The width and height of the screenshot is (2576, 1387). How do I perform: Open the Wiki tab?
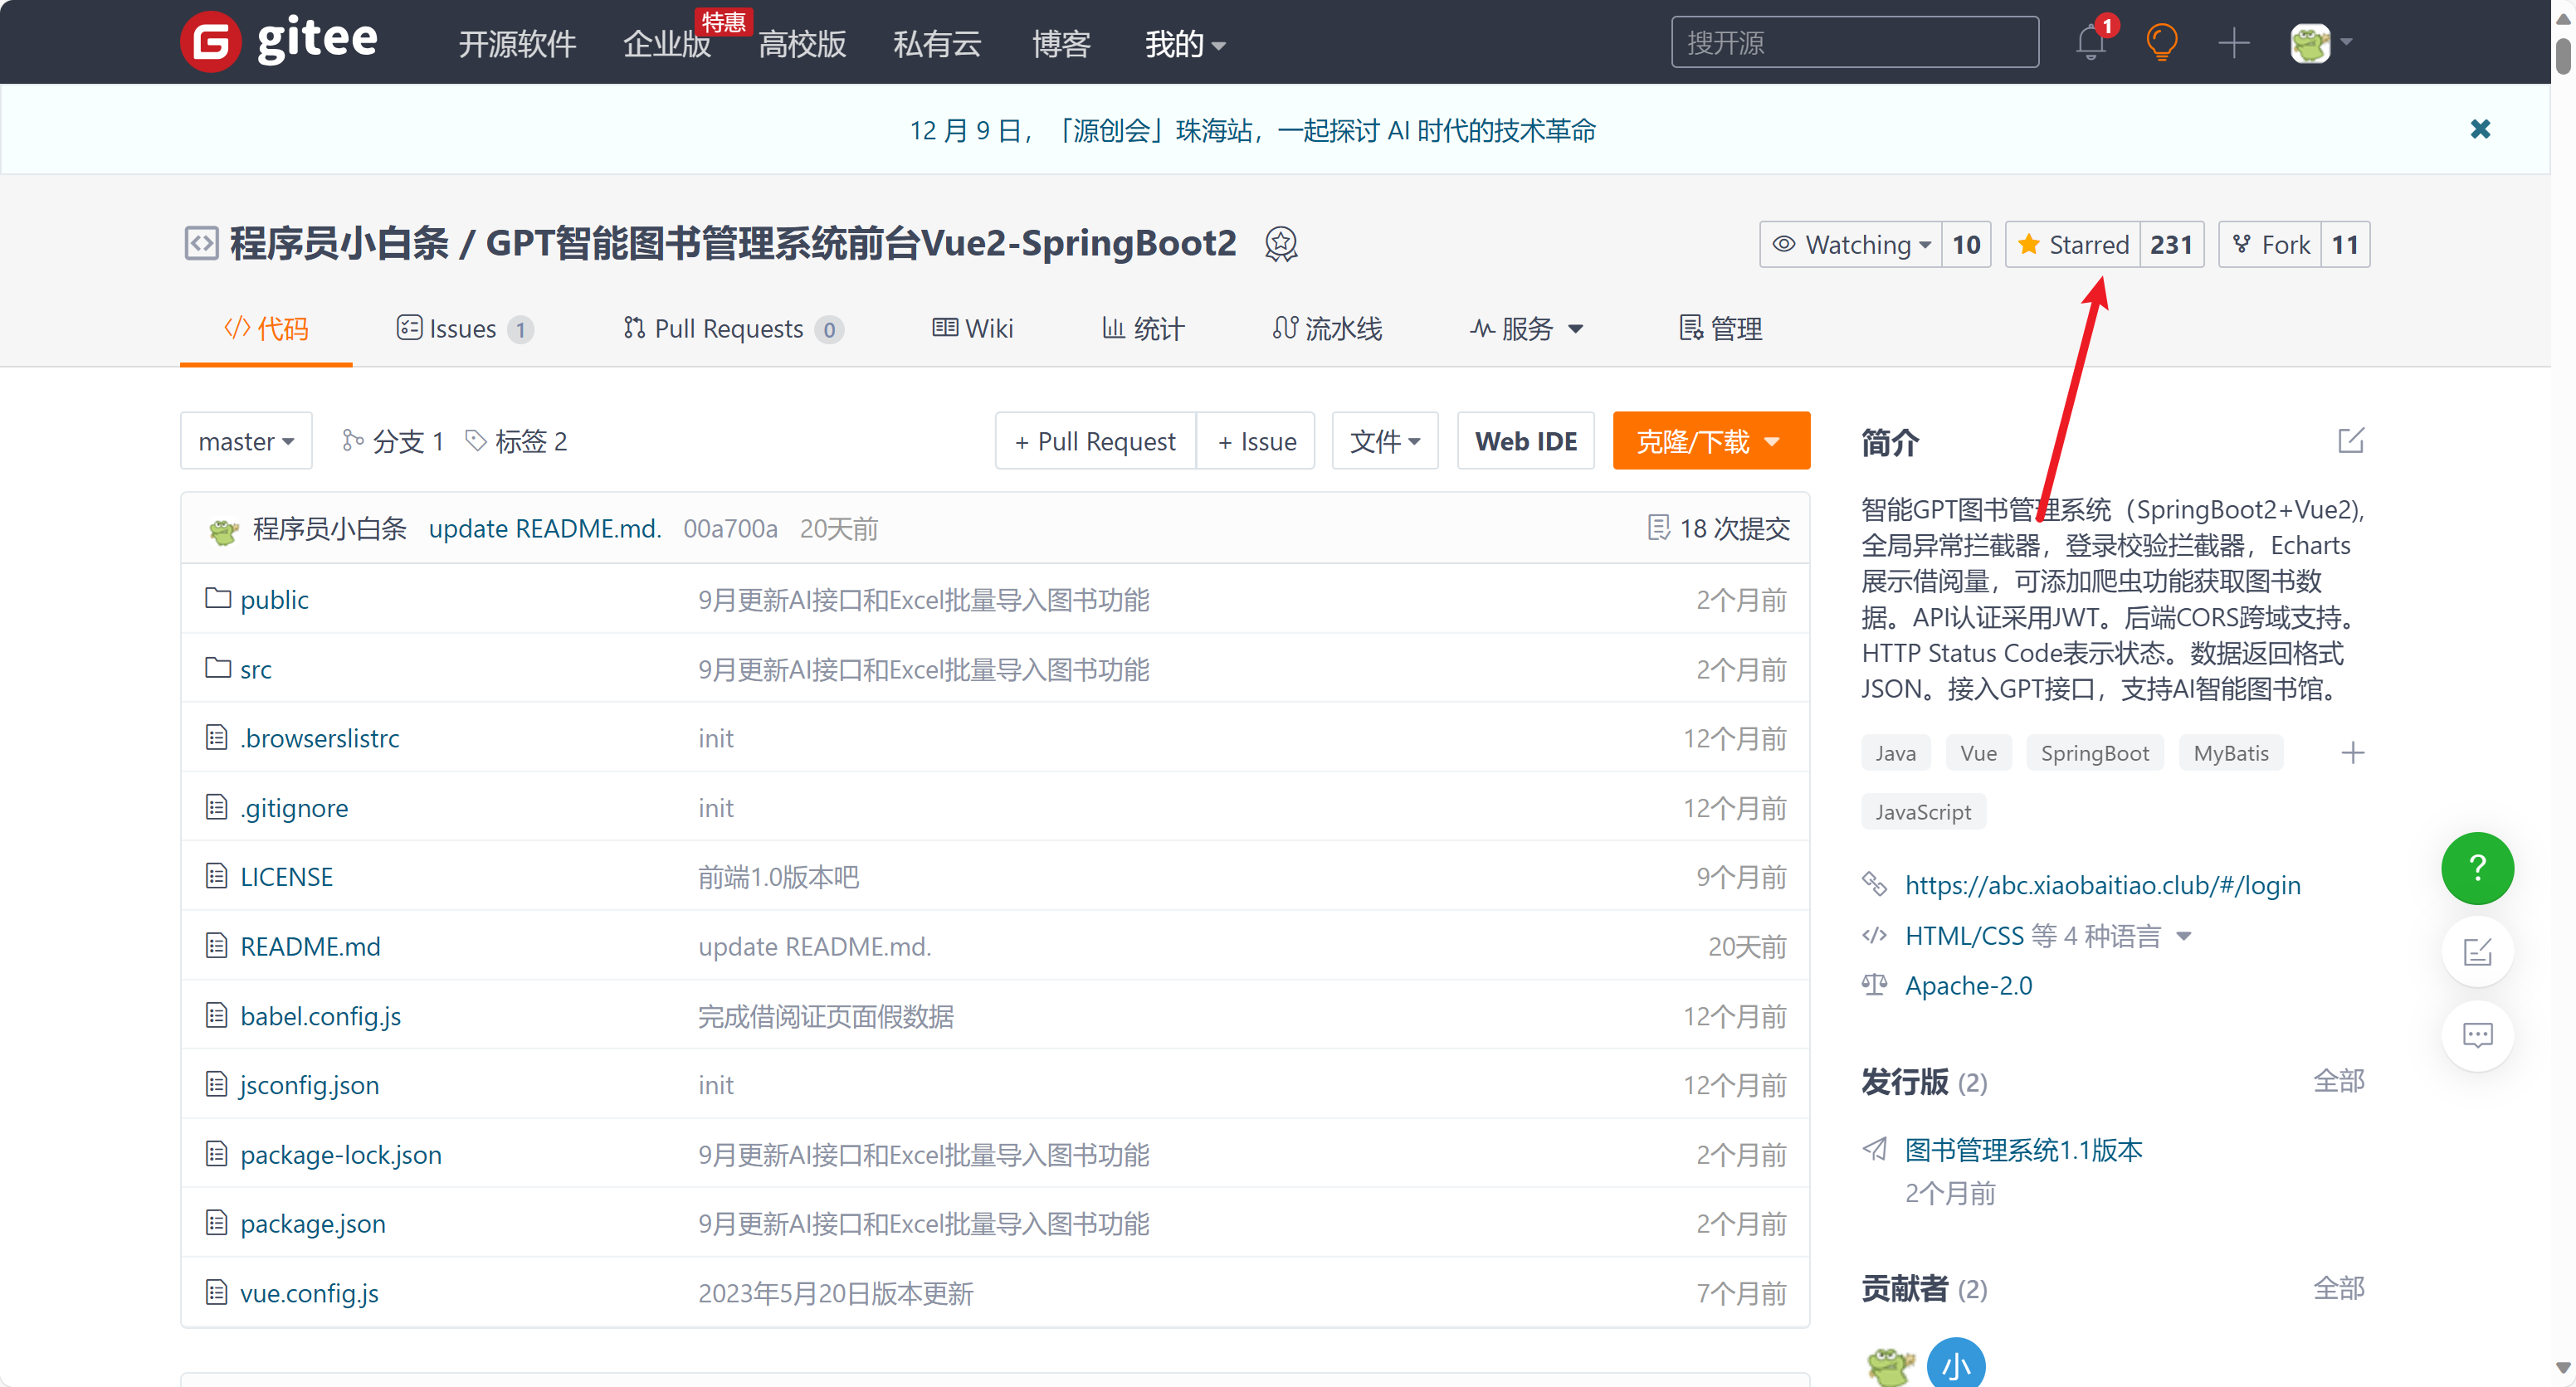973,328
